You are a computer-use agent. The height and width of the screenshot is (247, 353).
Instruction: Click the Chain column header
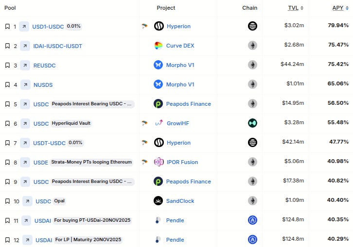(x=249, y=8)
